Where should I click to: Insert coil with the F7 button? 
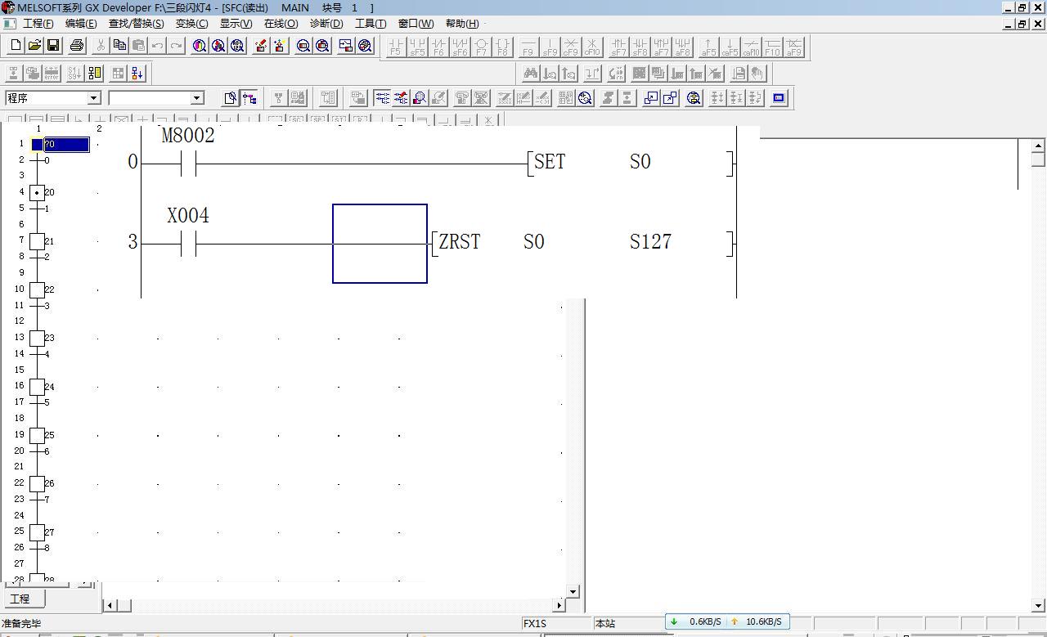tap(481, 47)
